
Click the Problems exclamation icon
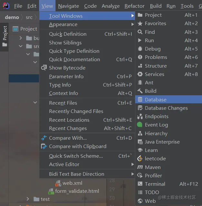pos(140,57)
